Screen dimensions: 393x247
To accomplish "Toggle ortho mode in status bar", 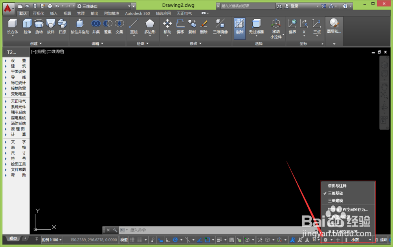I will click(x=168, y=240).
